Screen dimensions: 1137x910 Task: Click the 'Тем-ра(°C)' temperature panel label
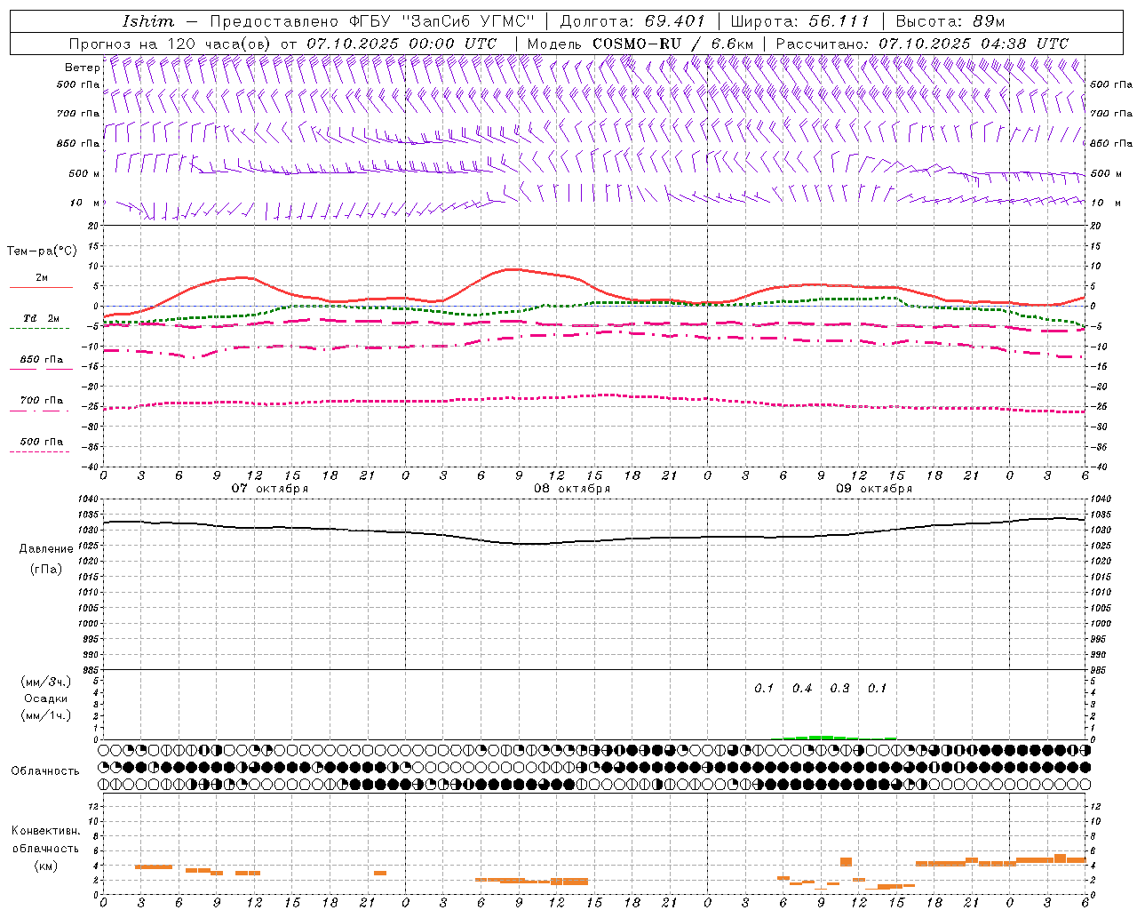(x=42, y=251)
